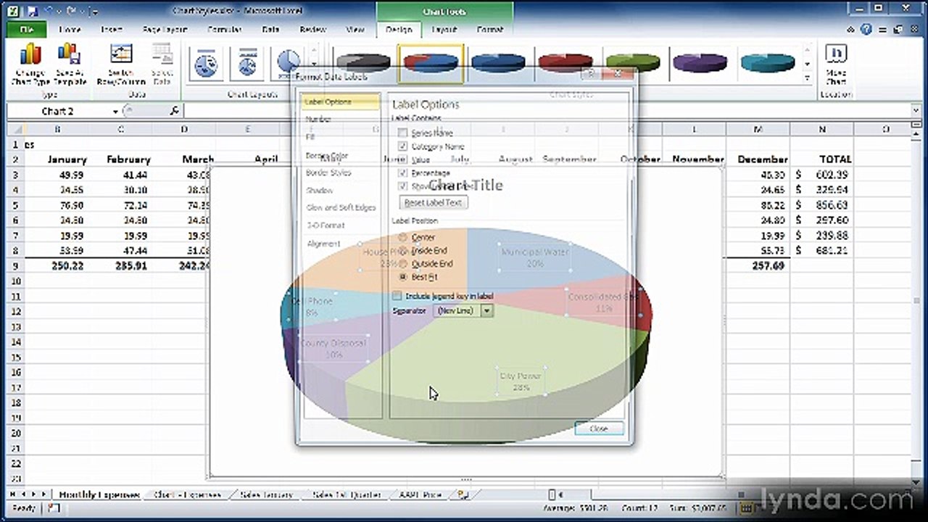
Task: Open the Border Styles category in dialog
Action: click(x=328, y=173)
